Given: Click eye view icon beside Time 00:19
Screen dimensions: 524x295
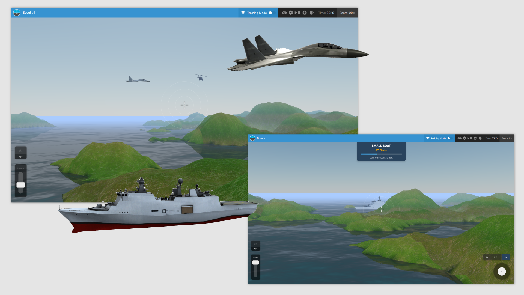Looking at the screenshot, I should point(284,13).
